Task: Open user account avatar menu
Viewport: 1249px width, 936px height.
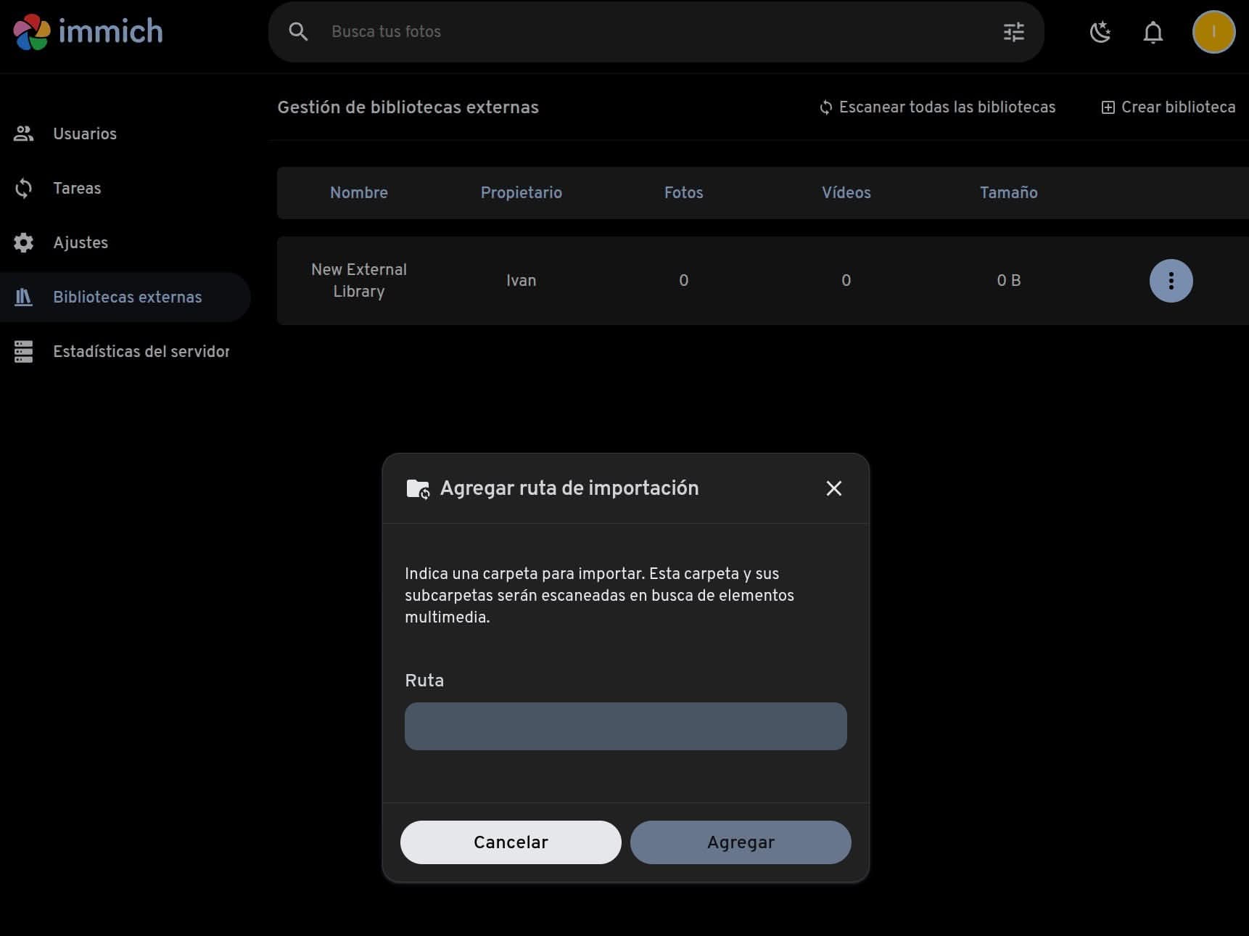Action: 1213,32
